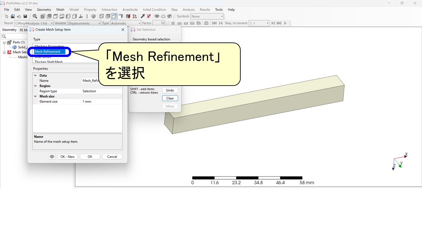Open the Mesh menu

pyautogui.click(x=60, y=10)
